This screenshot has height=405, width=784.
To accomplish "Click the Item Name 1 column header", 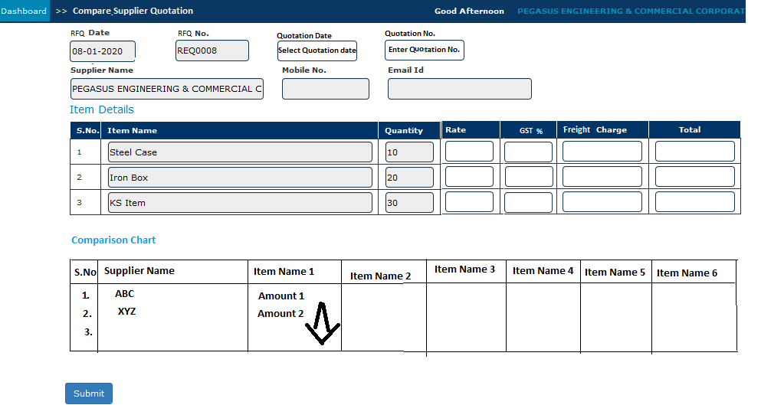I will [284, 272].
